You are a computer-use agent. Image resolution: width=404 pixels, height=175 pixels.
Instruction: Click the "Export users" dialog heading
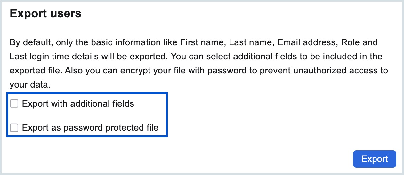(x=45, y=14)
